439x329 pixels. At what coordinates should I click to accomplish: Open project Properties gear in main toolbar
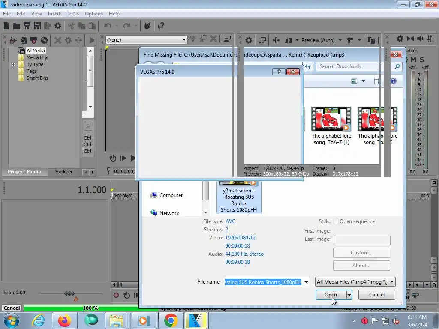58,26
